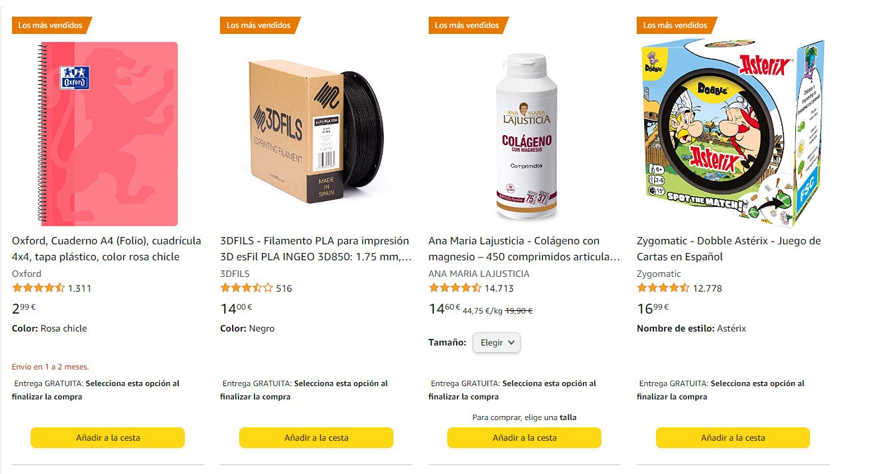Open the 14.713 reviews count link

point(499,288)
